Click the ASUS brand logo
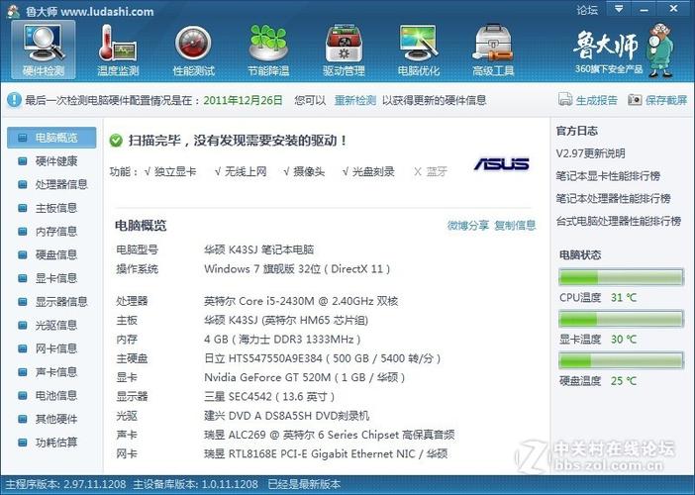695x495 pixels. (501, 164)
